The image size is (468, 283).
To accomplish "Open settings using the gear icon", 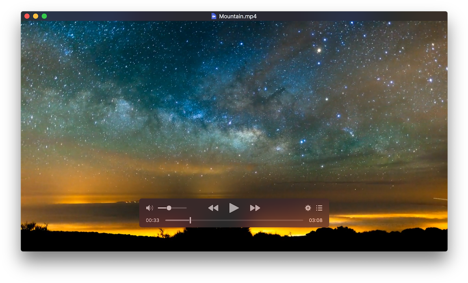I will [x=308, y=208].
